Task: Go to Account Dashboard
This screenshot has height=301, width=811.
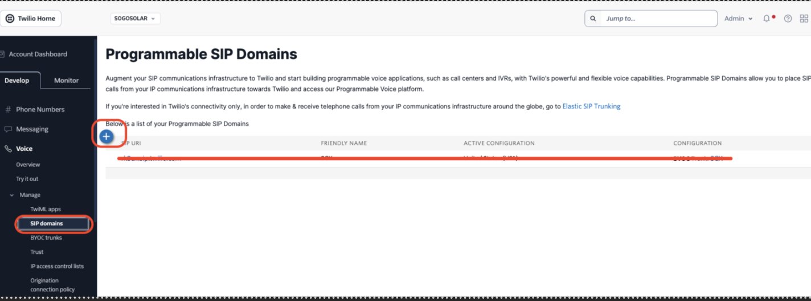Action: pos(38,54)
